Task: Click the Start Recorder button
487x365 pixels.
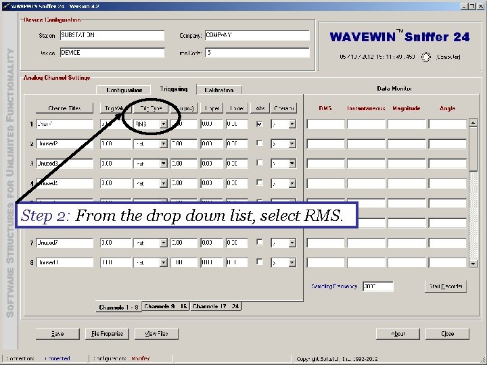Action: tap(446, 286)
